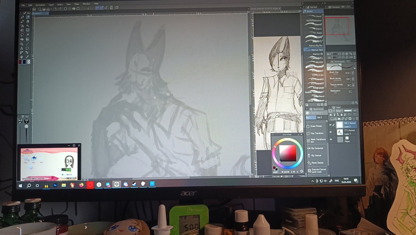Hide the Paper layer eye icon
Image resolution: width=416 pixels, height=235 pixels.
coord(331,139)
